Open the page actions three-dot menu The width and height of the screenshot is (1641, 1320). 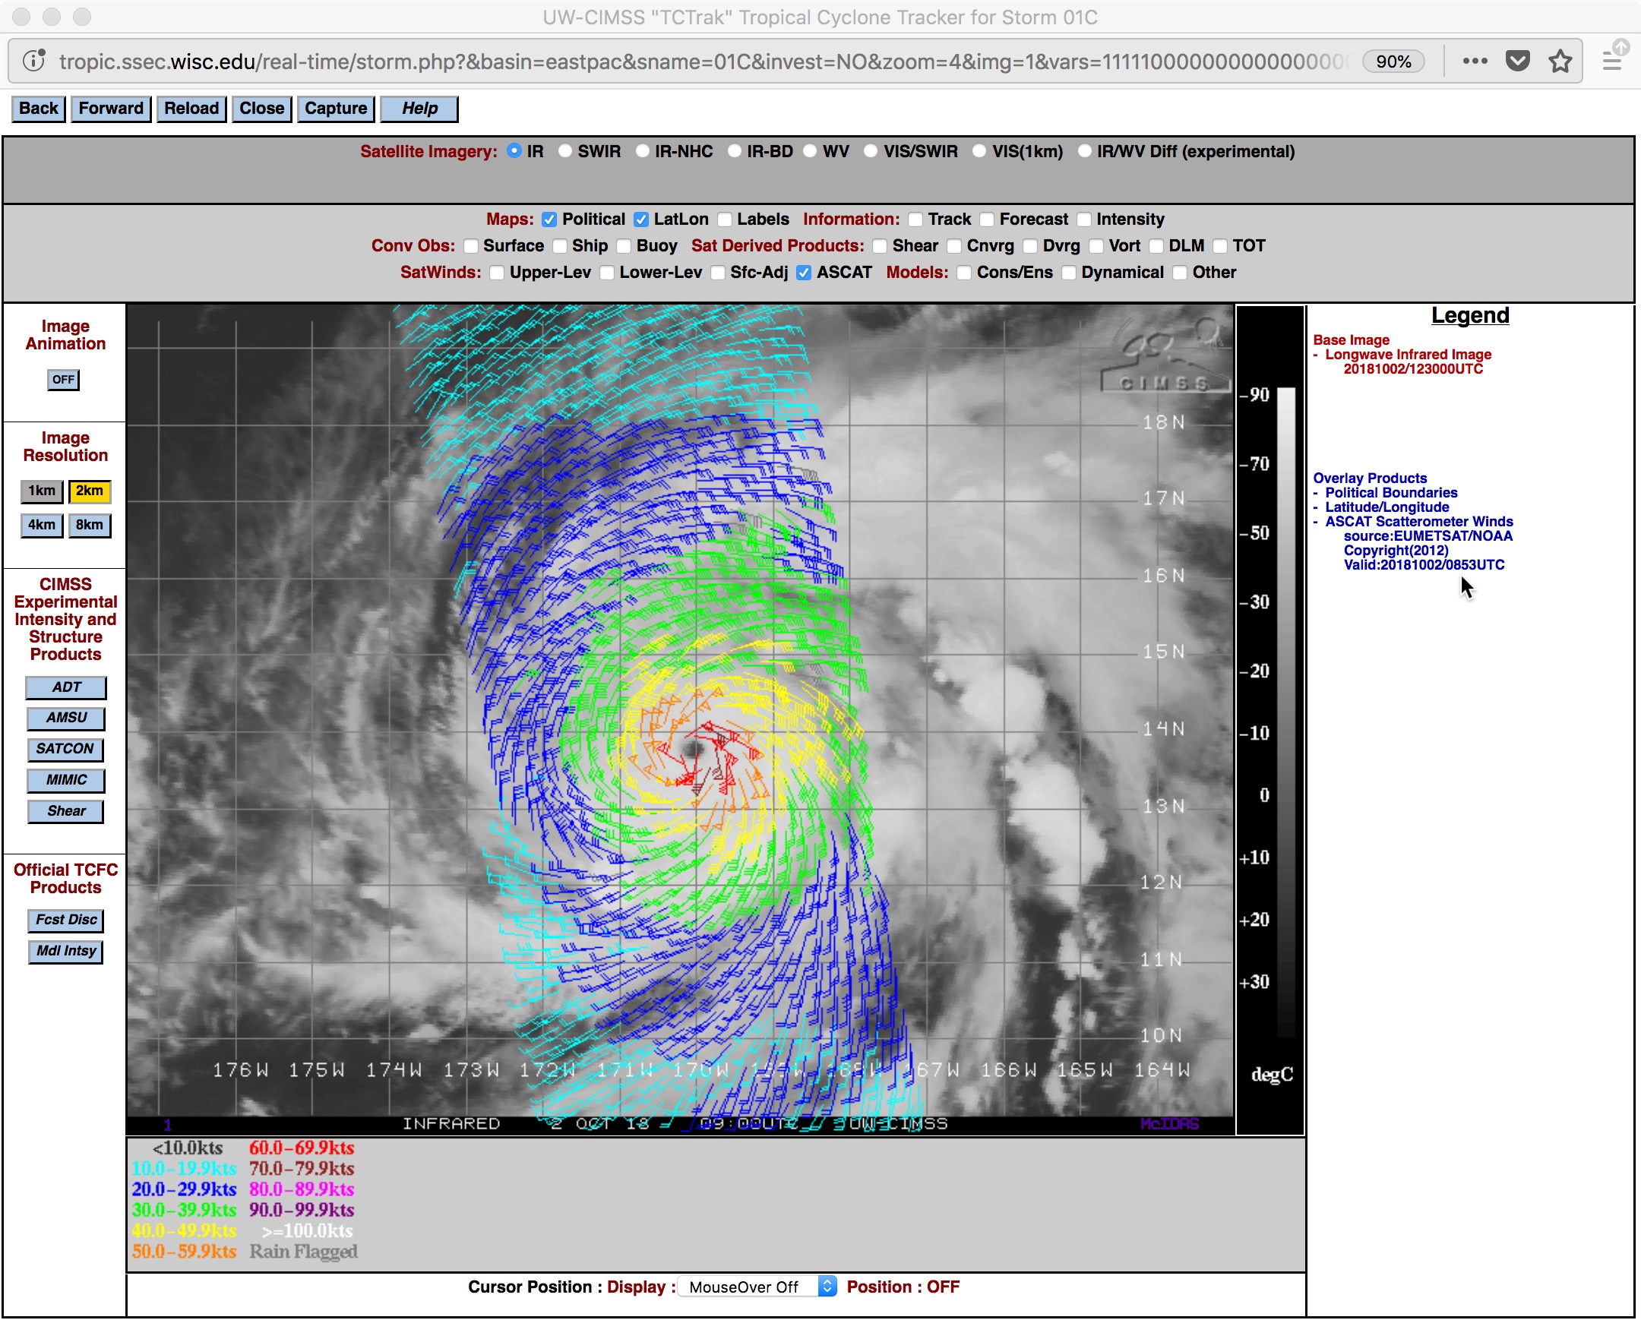pos(1475,61)
